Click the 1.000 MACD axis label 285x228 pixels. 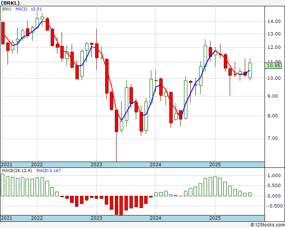coord(274,175)
